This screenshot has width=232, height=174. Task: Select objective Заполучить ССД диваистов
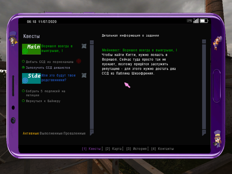[x=48, y=67]
